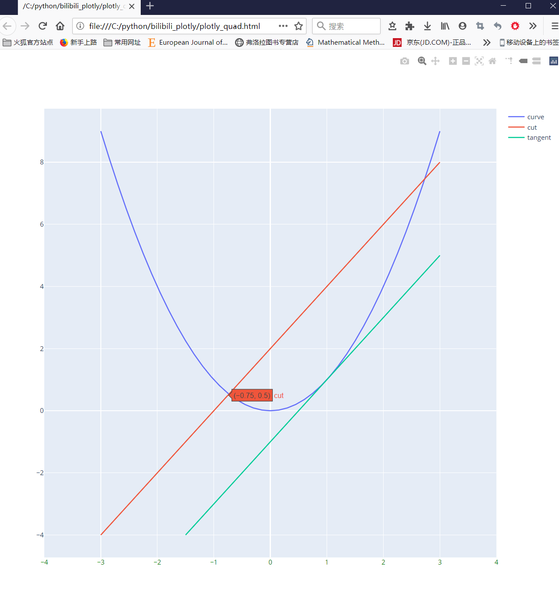This screenshot has height=597, width=559.
Task: Bookmark this page with star icon
Action: 299,26
